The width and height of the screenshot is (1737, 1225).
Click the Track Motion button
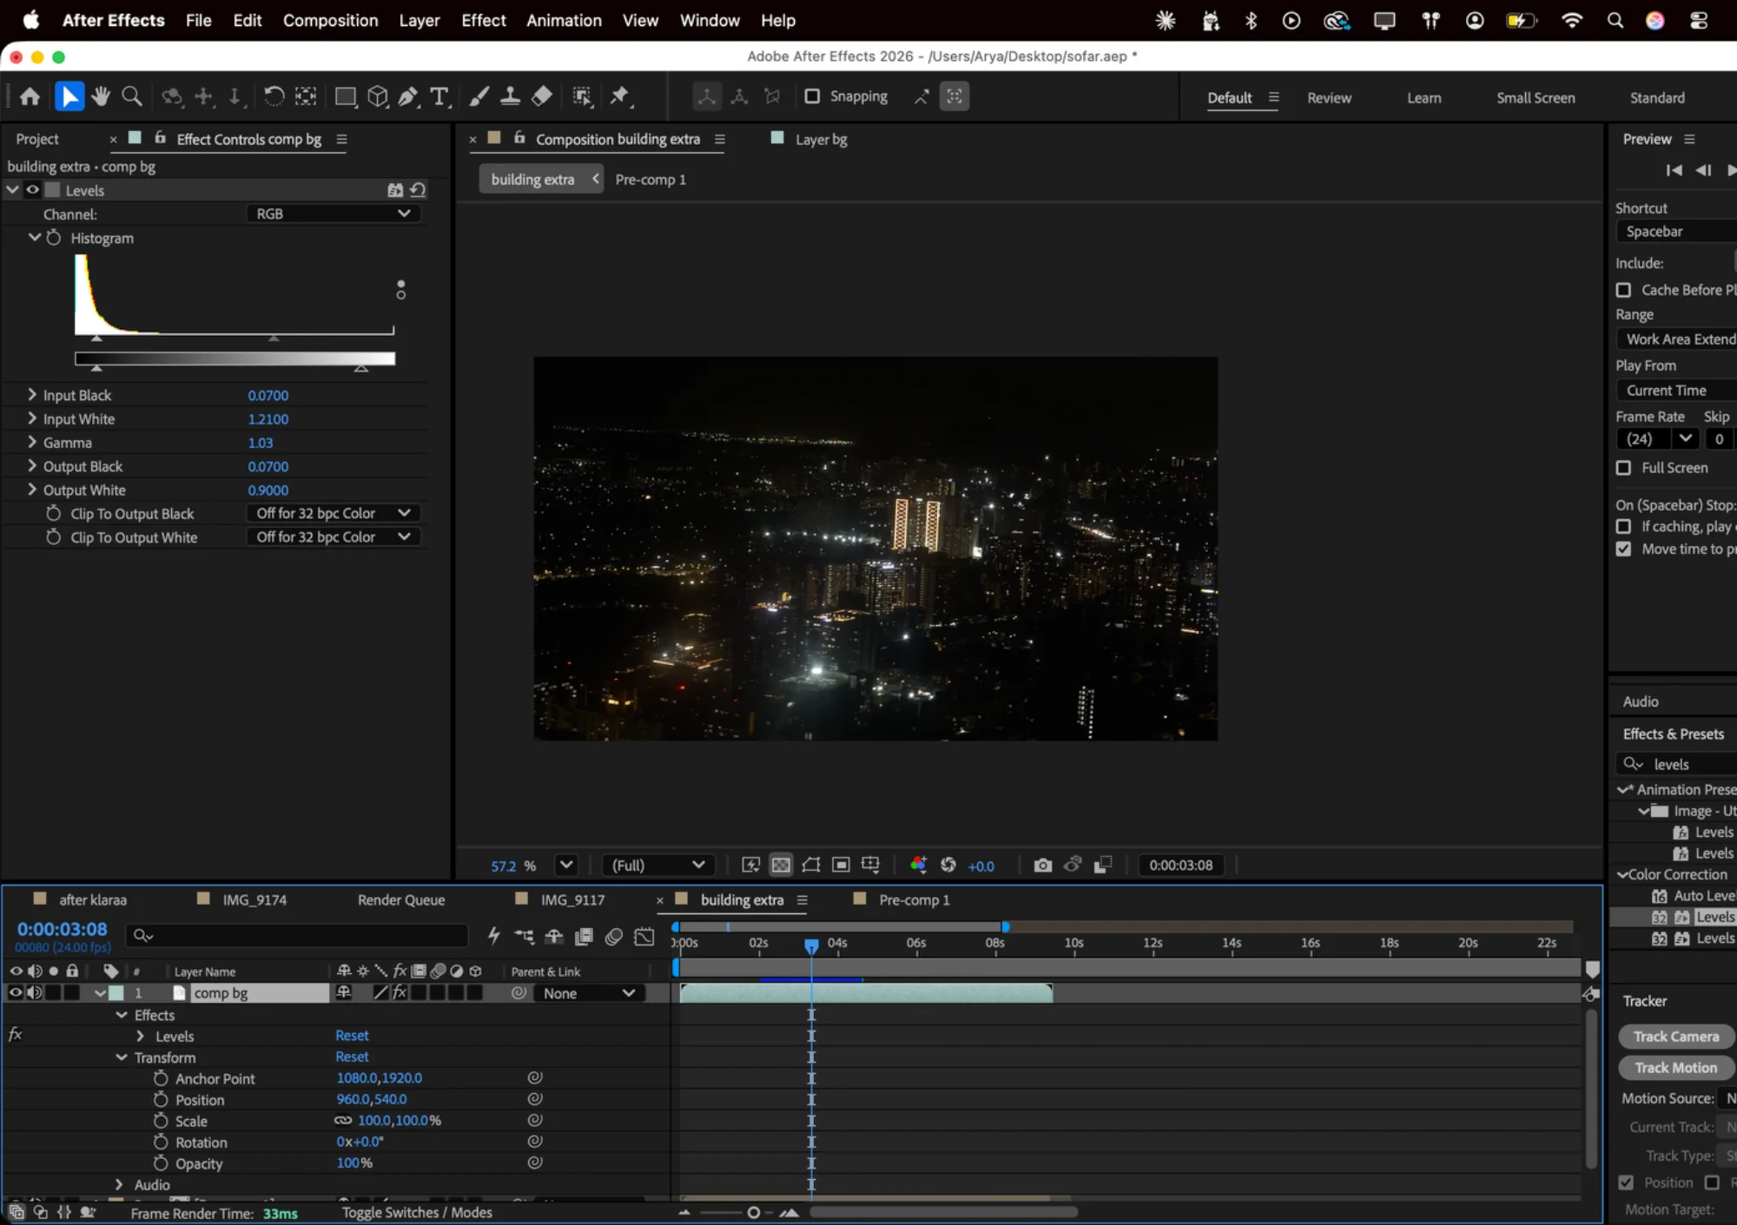1675,1067
